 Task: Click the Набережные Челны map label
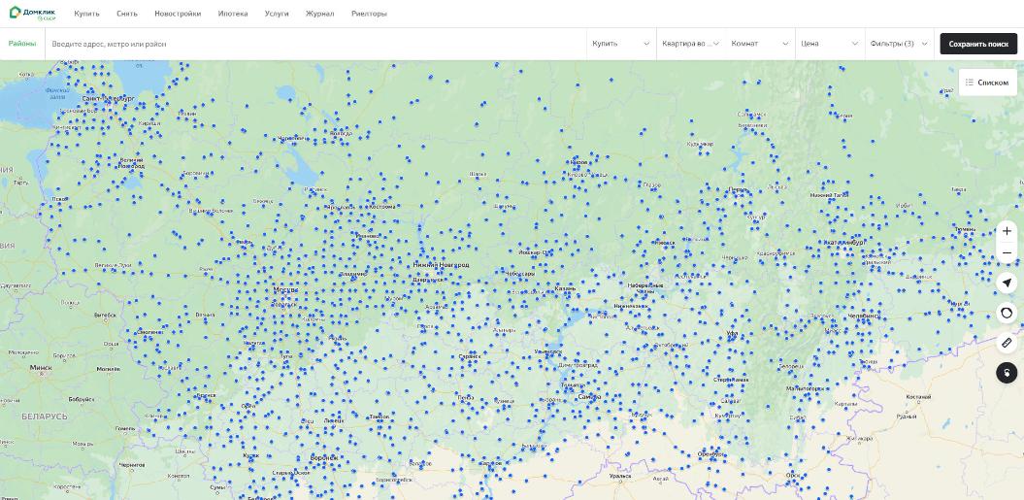645,289
